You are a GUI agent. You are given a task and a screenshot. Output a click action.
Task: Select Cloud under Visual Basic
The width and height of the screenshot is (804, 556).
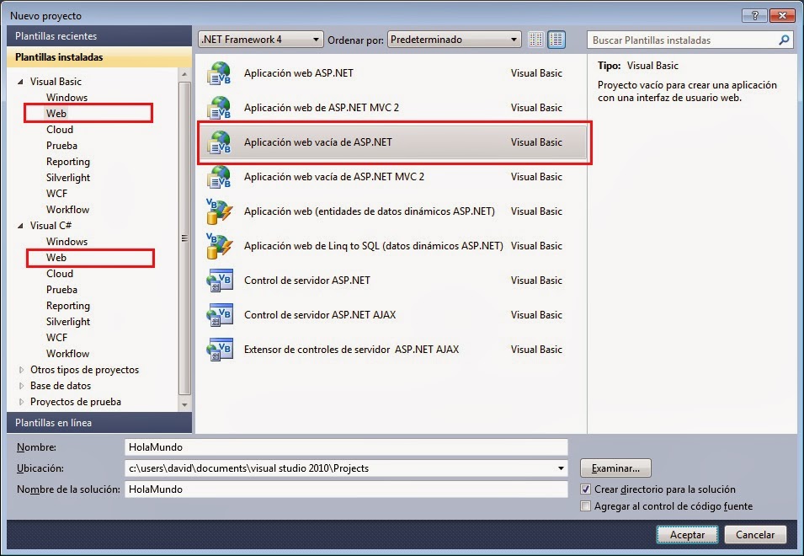coord(60,130)
